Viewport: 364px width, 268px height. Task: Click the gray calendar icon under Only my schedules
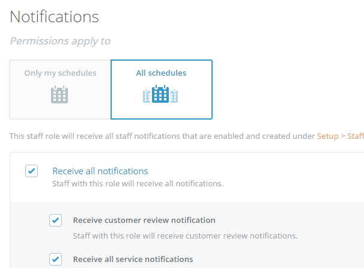click(x=59, y=94)
